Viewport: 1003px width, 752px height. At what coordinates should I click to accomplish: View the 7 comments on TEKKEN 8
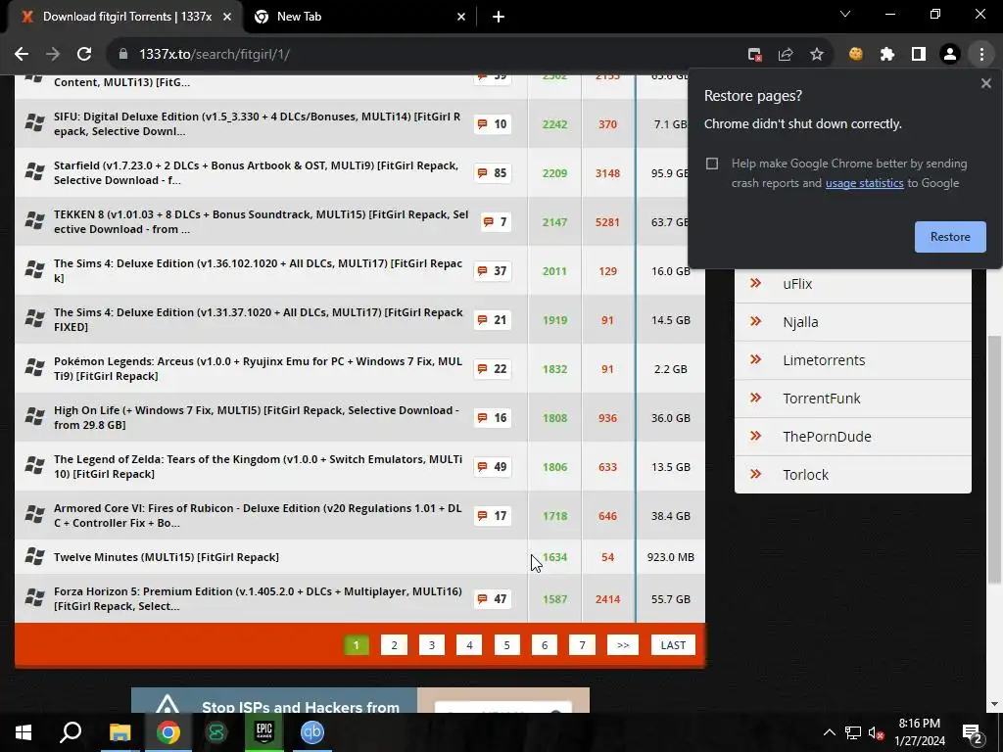click(x=496, y=222)
